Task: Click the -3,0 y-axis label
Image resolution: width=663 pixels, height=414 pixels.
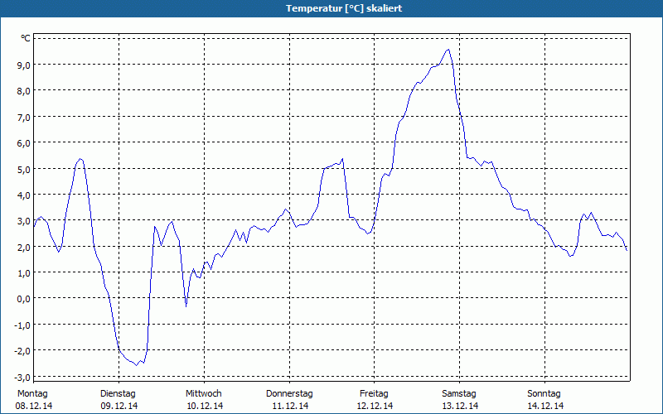Action: click(22, 377)
